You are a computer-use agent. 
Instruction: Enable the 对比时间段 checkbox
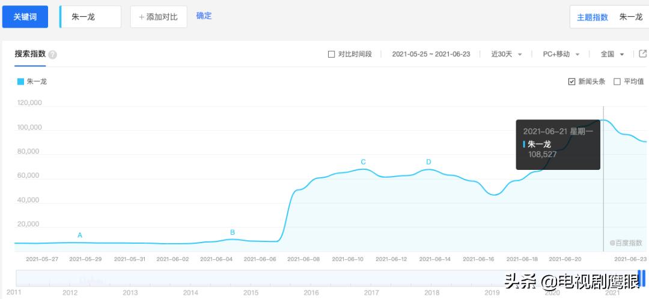click(x=331, y=54)
